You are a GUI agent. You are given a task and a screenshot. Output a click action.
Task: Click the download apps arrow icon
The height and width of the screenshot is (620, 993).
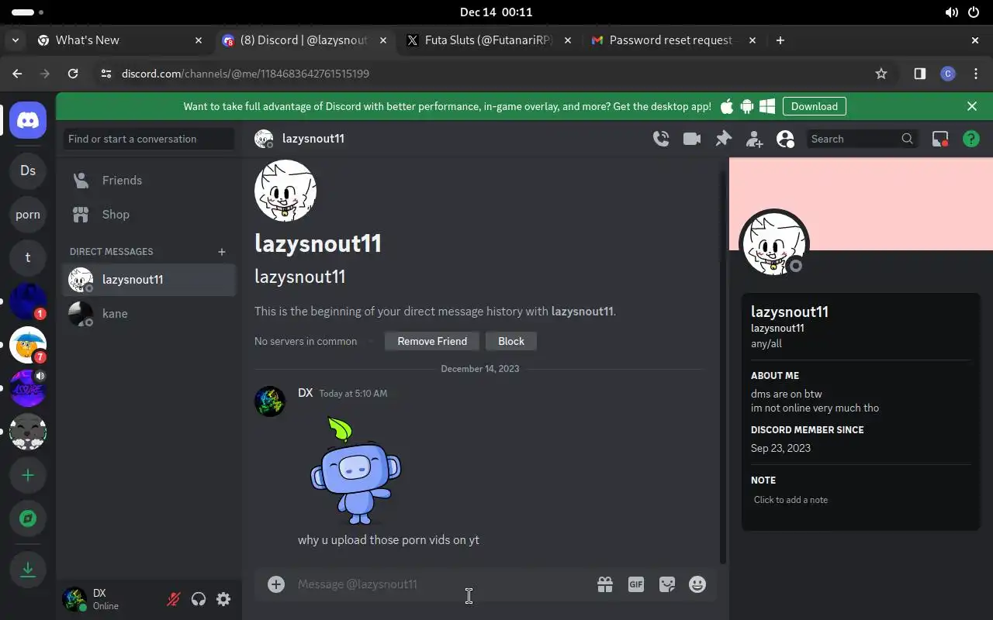(28, 570)
